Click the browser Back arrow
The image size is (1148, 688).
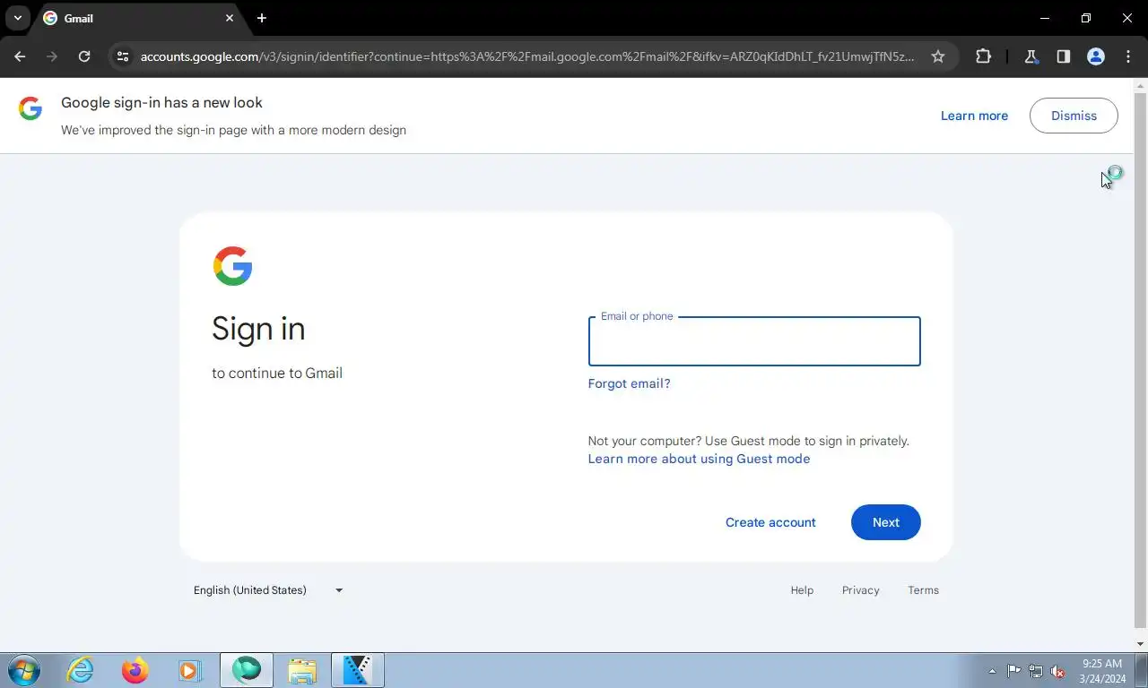tap(20, 56)
